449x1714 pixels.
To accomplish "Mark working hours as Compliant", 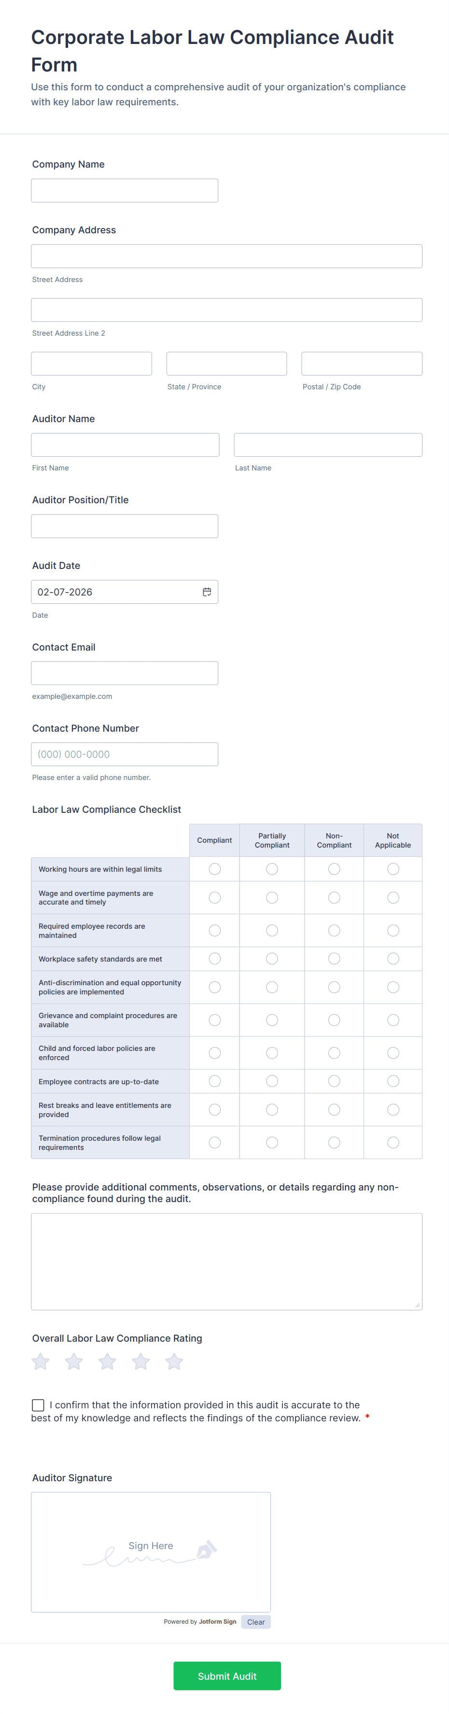I will (215, 869).
